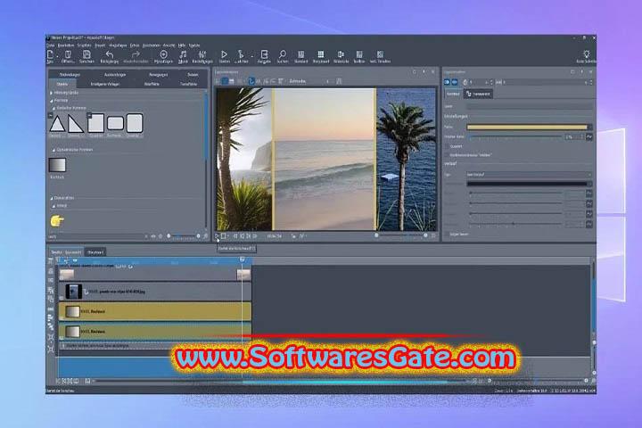
Task: Toggle the checkbox at bottom of properties panel
Action: (x=447, y=235)
